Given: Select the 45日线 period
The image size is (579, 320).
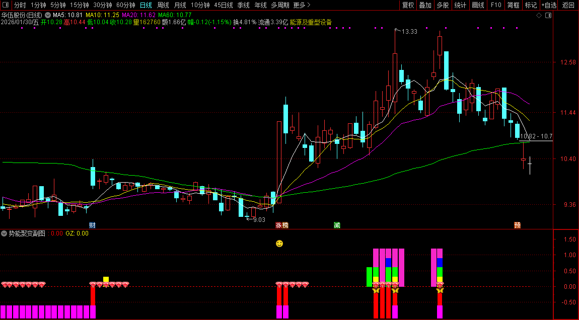Looking at the screenshot, I should (224, 5).
